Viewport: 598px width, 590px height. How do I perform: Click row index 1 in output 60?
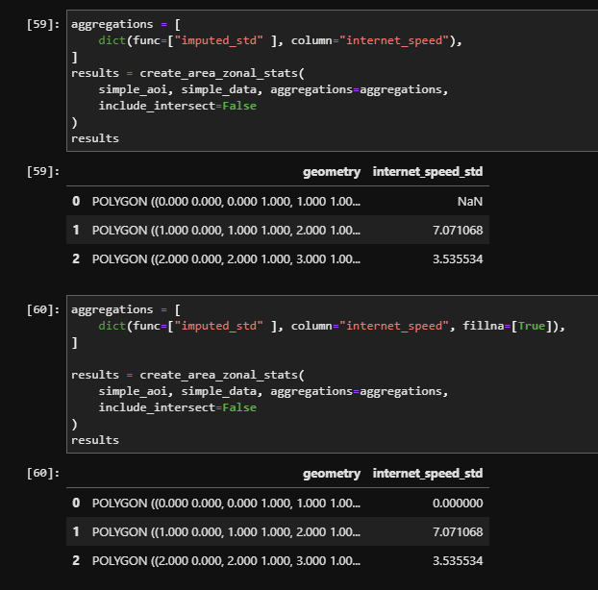76,532
